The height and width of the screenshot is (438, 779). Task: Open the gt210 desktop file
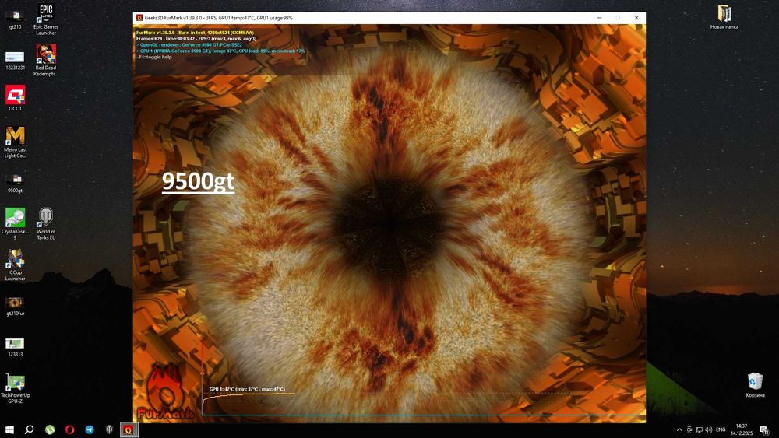[x=15, y=19]
